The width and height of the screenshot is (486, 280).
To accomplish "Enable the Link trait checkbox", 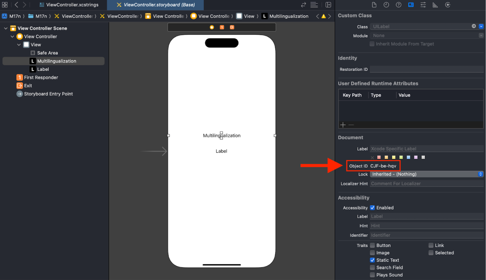I will (x=431, y=245).
